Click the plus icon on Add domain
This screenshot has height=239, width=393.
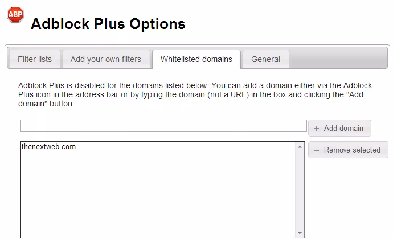[317, 129]
